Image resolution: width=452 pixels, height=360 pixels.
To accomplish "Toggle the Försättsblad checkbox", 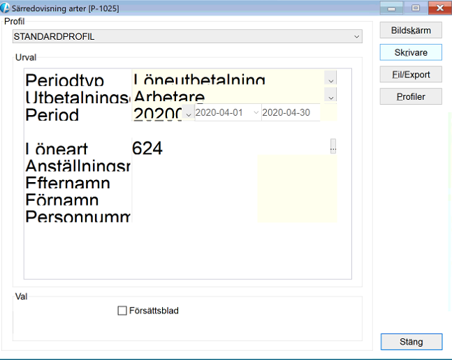I will tap(122, 310).
